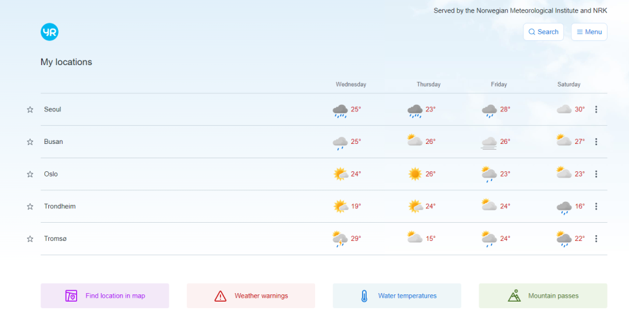Image resolution: width=629 pixels, height=325 pixels.
Task: Open the YR logo home link
Action: [x=49, y=32]
